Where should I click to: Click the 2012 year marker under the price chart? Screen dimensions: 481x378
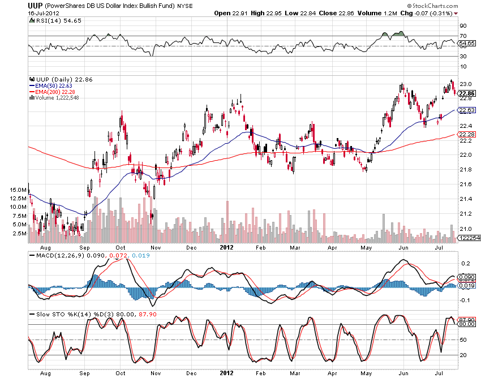[x=227, y=247]
